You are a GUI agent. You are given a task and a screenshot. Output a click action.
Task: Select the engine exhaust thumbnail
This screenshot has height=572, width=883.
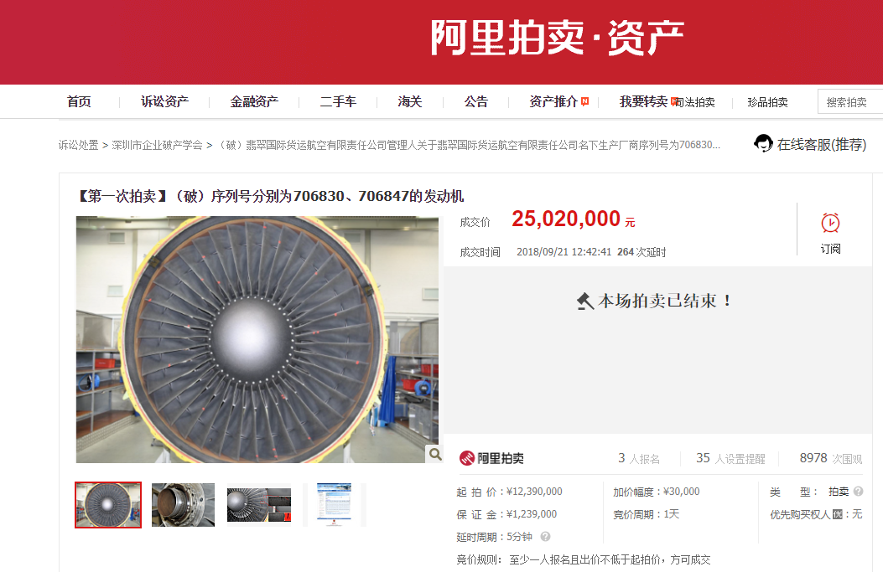[x=183, y=505]
